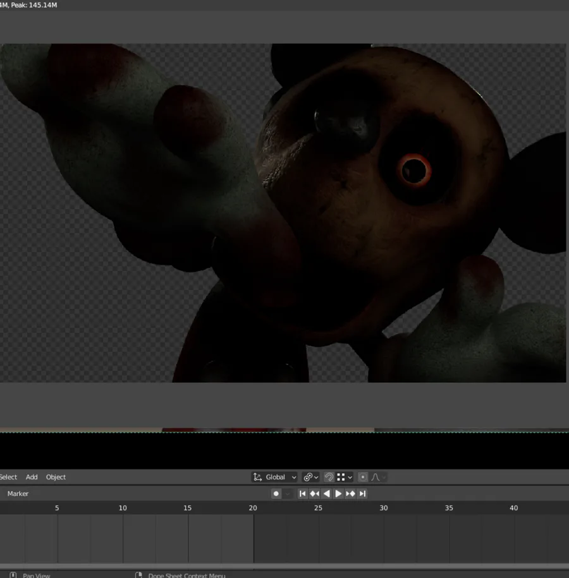
Task: Open the proportional falloff curve dropdown
Action: pyautogui.click(x=378, y=477)
